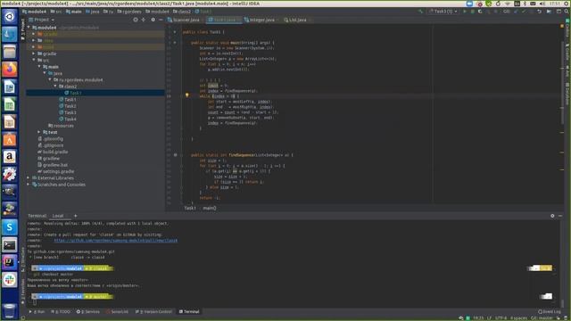The image size is (571, 321).
Task: Collapse the java source folder
Action: click(45, 73)
